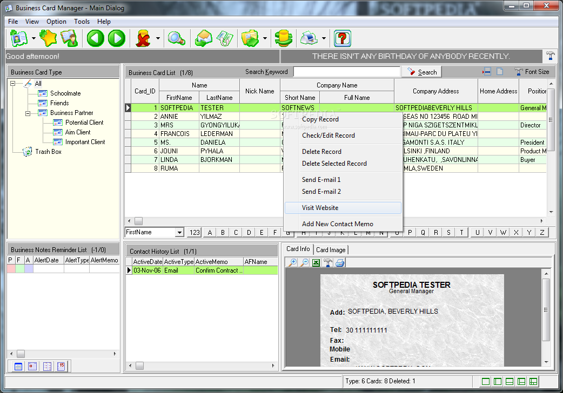563x393 pixels.
Task: Click the '15' date icon under reminder list
Action: 62,367
